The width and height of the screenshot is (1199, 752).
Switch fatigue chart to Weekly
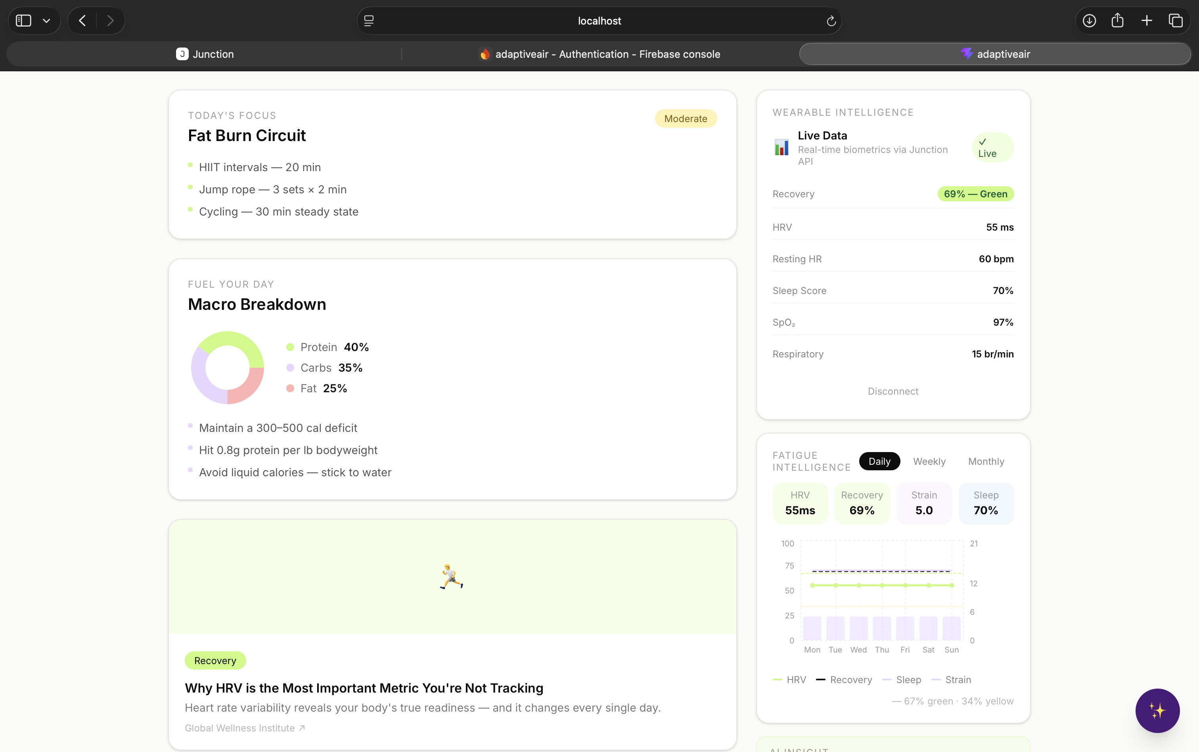pyautogui.click(x=929, y=461)
